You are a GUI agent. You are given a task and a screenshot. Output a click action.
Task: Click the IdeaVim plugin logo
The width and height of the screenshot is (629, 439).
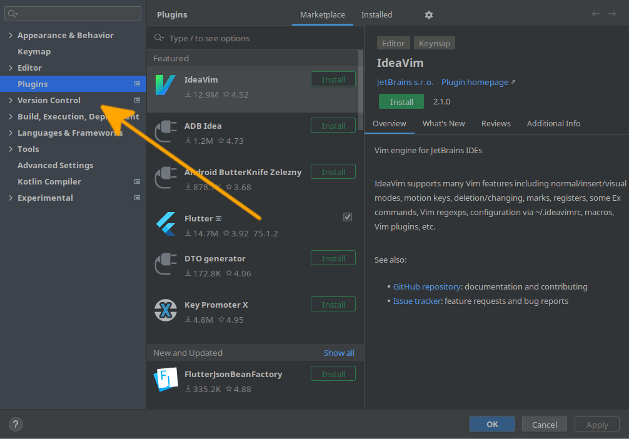(x=165, y=85)
